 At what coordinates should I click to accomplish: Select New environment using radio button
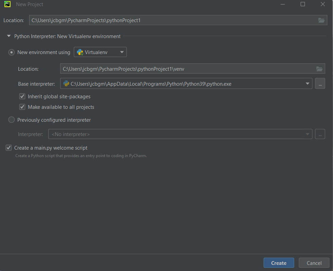coord(12,52)
